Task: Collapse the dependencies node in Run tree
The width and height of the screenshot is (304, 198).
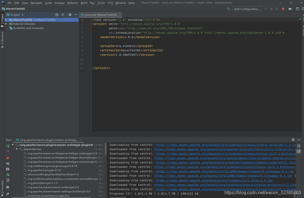Action: [x=17, y=149]
